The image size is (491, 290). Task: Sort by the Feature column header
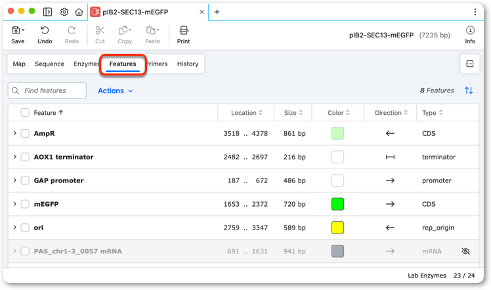(49, 113)
